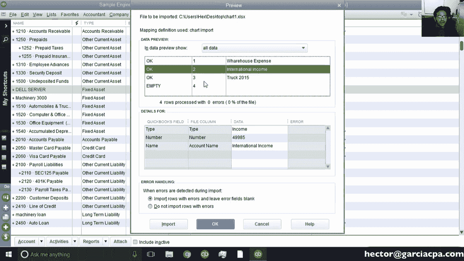Open QuickBooks from the taskbar
The width and height of the screenshot is (464, 261).
click(205, 254)
